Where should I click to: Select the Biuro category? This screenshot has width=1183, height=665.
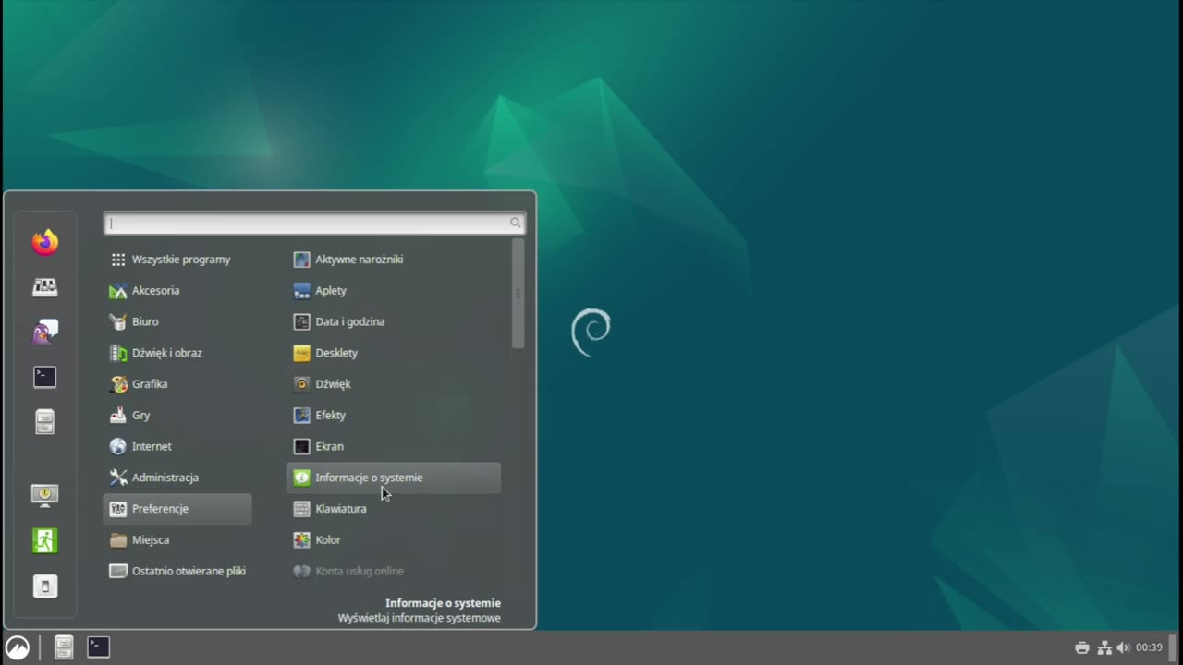pyautogui.click(x=177, y=322)
